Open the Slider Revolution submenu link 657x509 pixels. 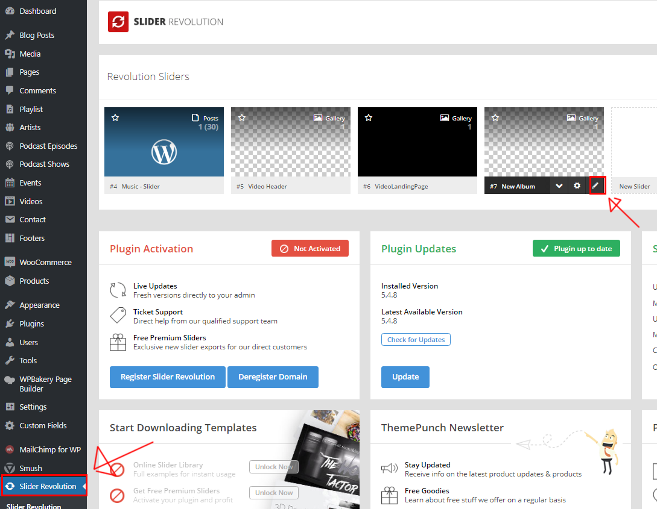pos(34,505)
